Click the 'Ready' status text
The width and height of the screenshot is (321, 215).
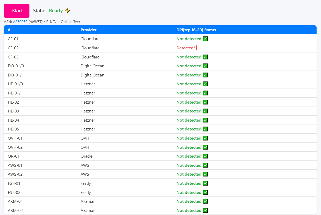(x=56, y=11)
